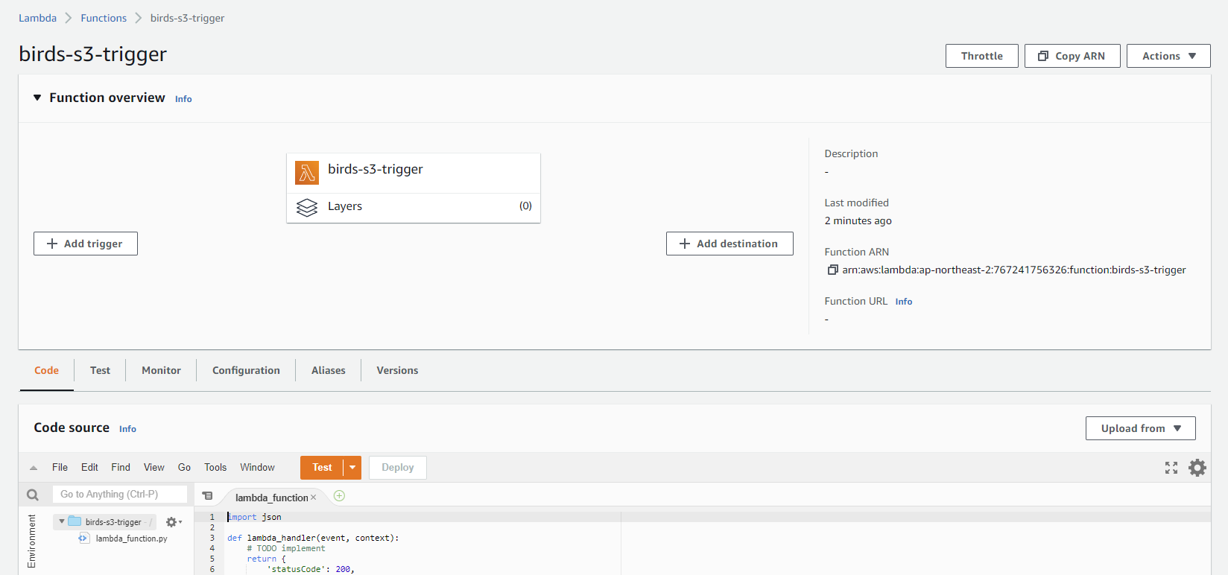Click the Copy ARN button
1228x575 pixels.
tap(1072, 56)
